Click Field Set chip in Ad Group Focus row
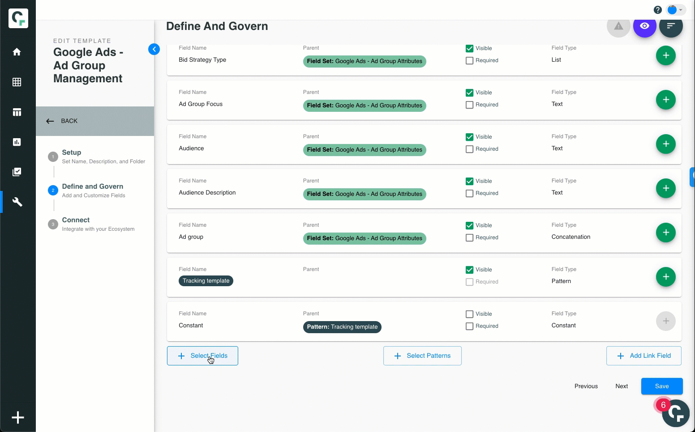This screenshot has height=432, width=695. (x=365, y=106)
